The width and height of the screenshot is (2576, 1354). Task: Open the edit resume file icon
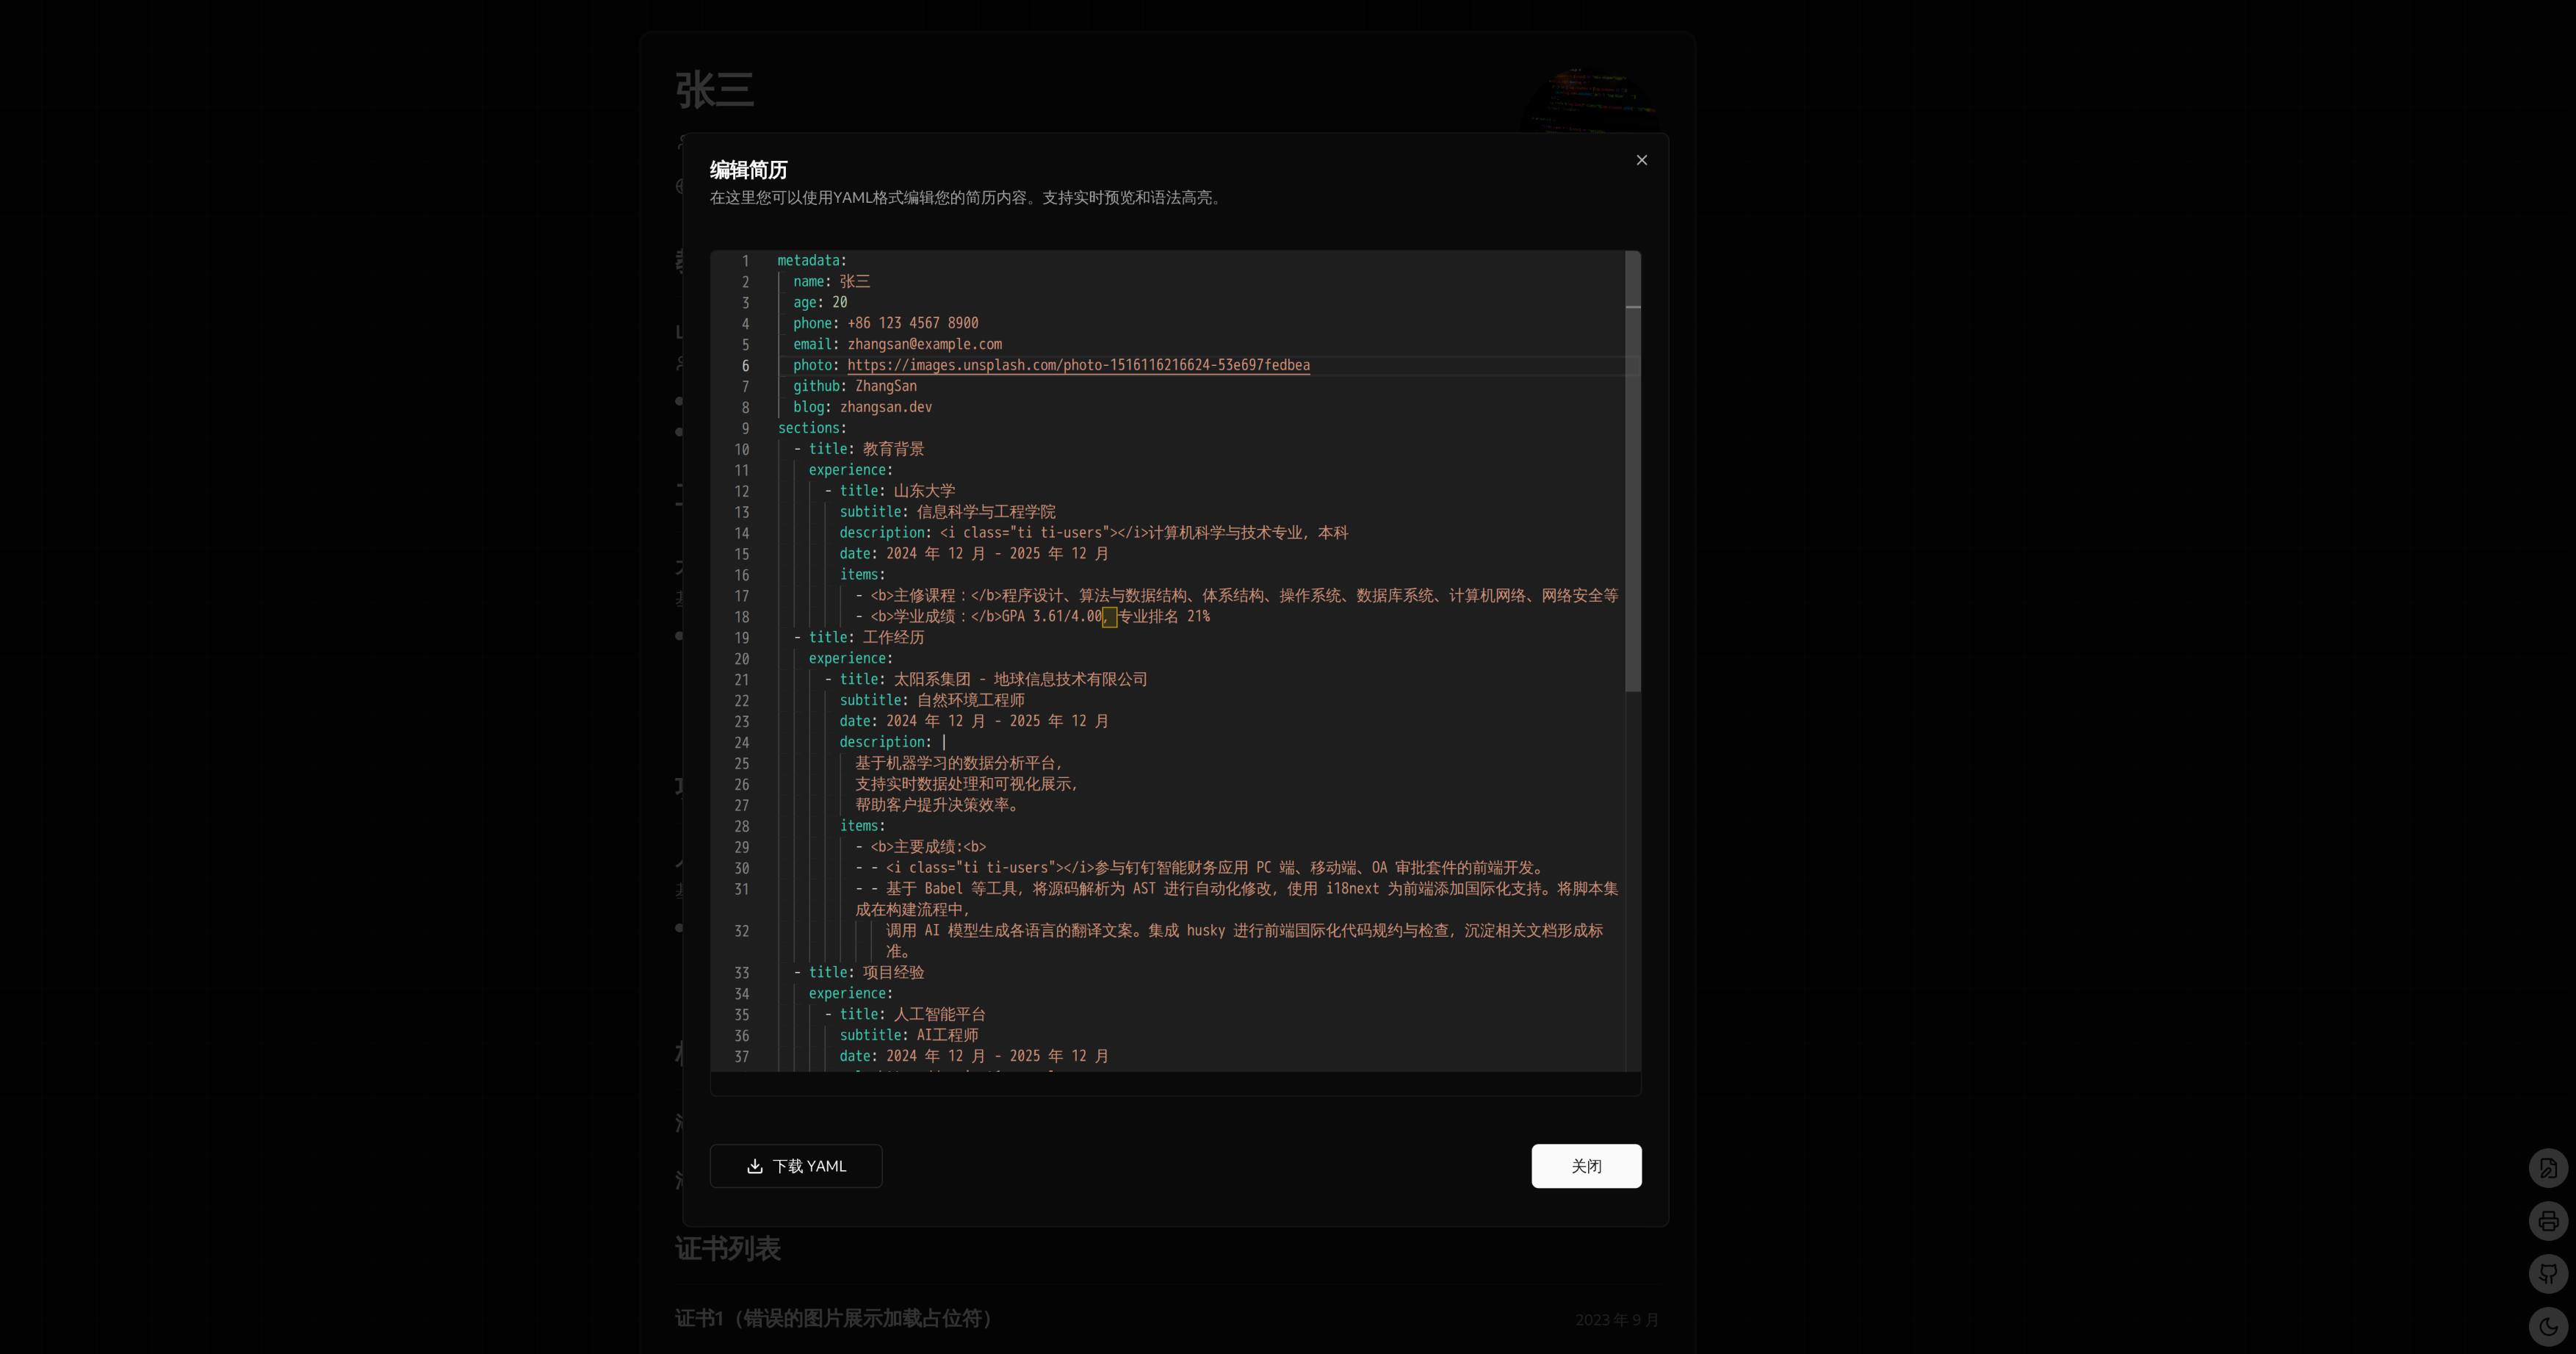(2547, 1168)
